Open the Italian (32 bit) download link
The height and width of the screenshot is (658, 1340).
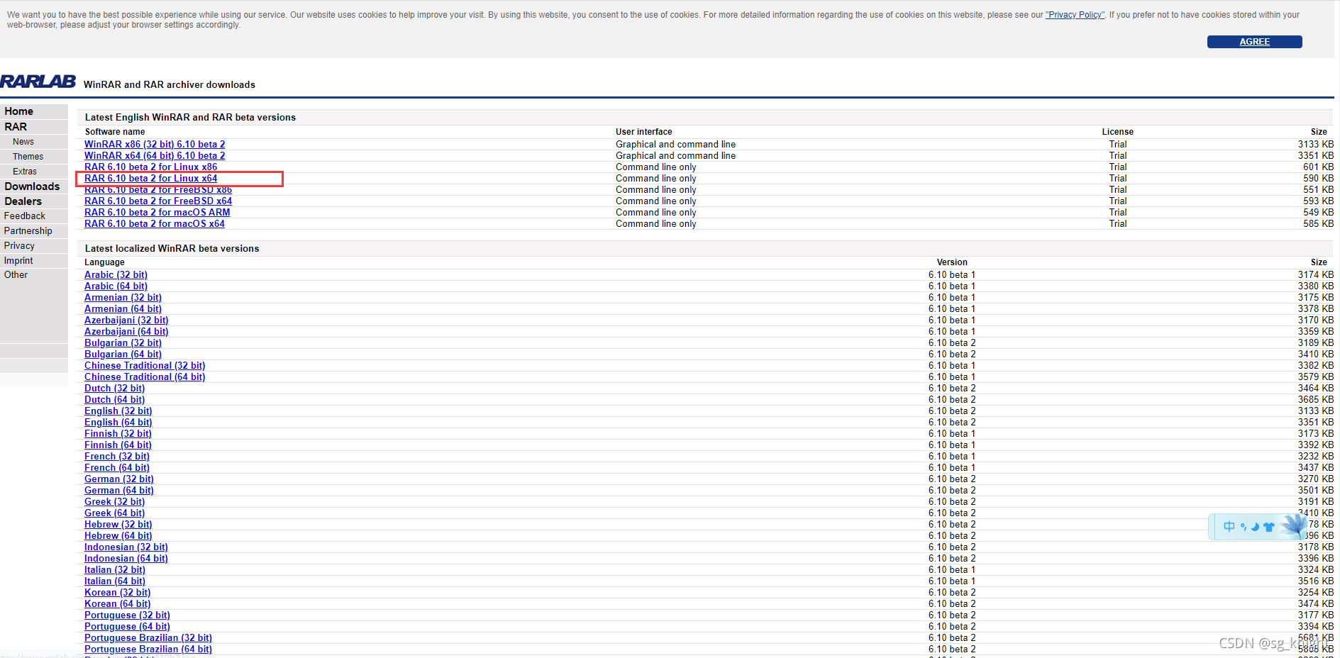pyautogui.click(x=115, y=569)
